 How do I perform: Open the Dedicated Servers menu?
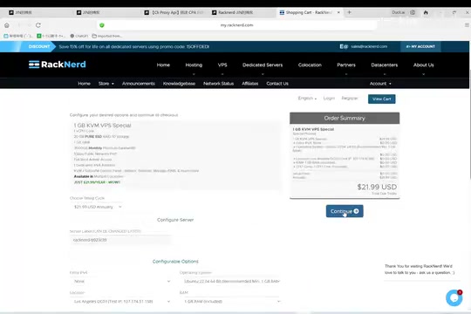(x=263, y=65)
